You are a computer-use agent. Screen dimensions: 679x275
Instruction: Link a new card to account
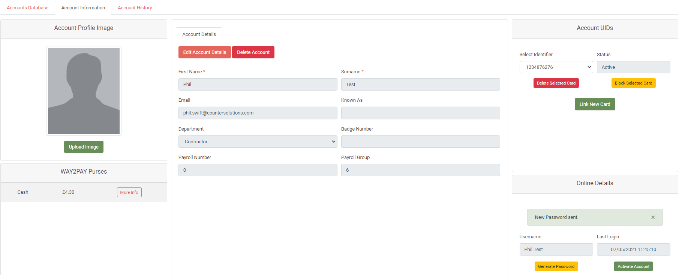click(x=595, y=104)
